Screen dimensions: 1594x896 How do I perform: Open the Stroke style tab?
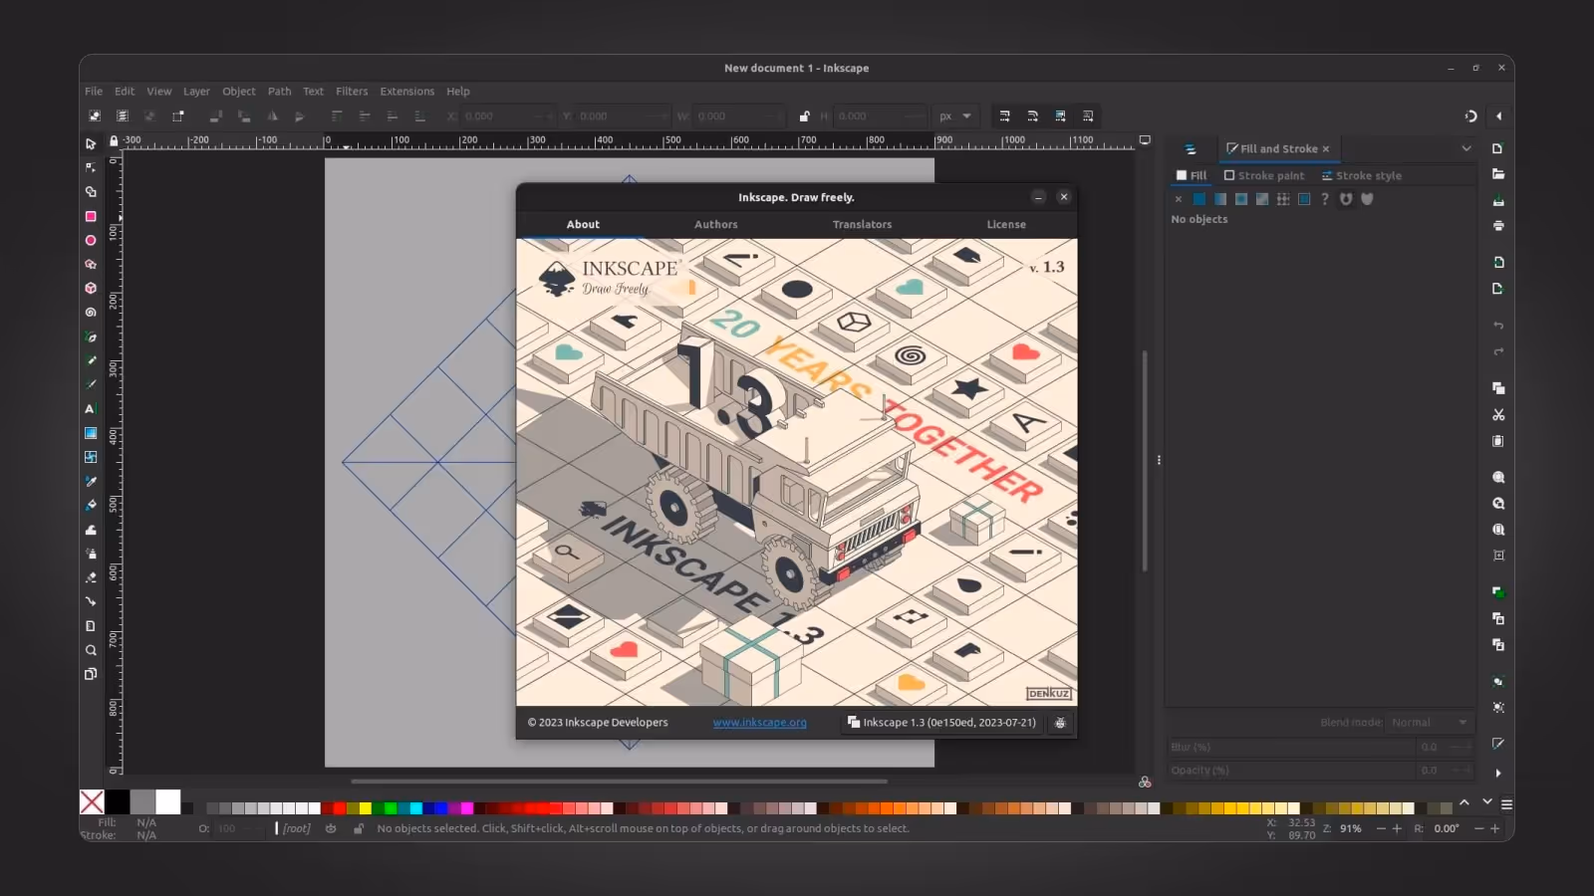pyautogui.click(x=1361, y=176)
